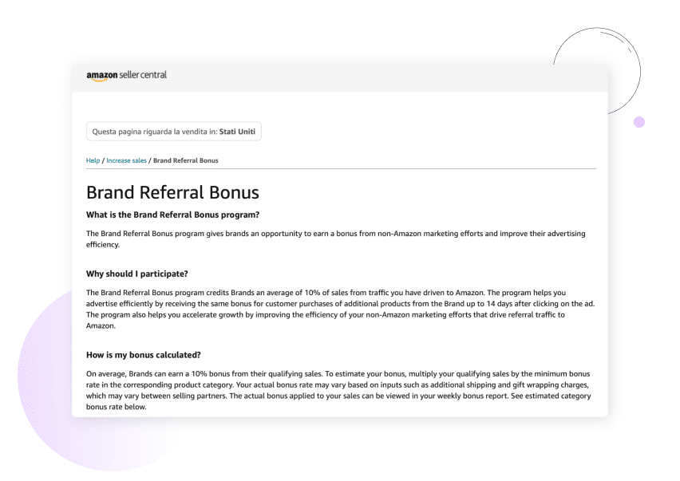Click the small purple dot decoration

click(x=638, y=122)
